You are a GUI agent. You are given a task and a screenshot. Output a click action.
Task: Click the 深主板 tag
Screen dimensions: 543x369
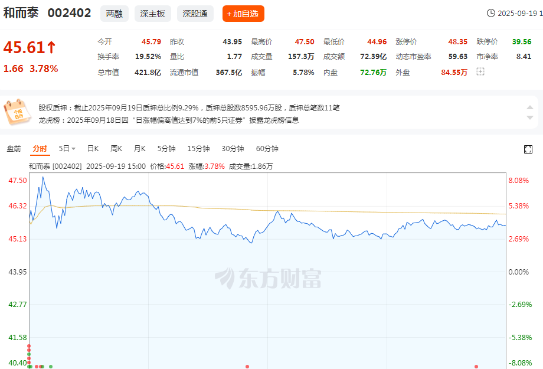[153, 14]
